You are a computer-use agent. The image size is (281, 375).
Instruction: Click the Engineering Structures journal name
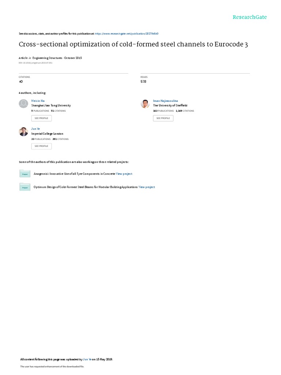[x=47, y=58]
